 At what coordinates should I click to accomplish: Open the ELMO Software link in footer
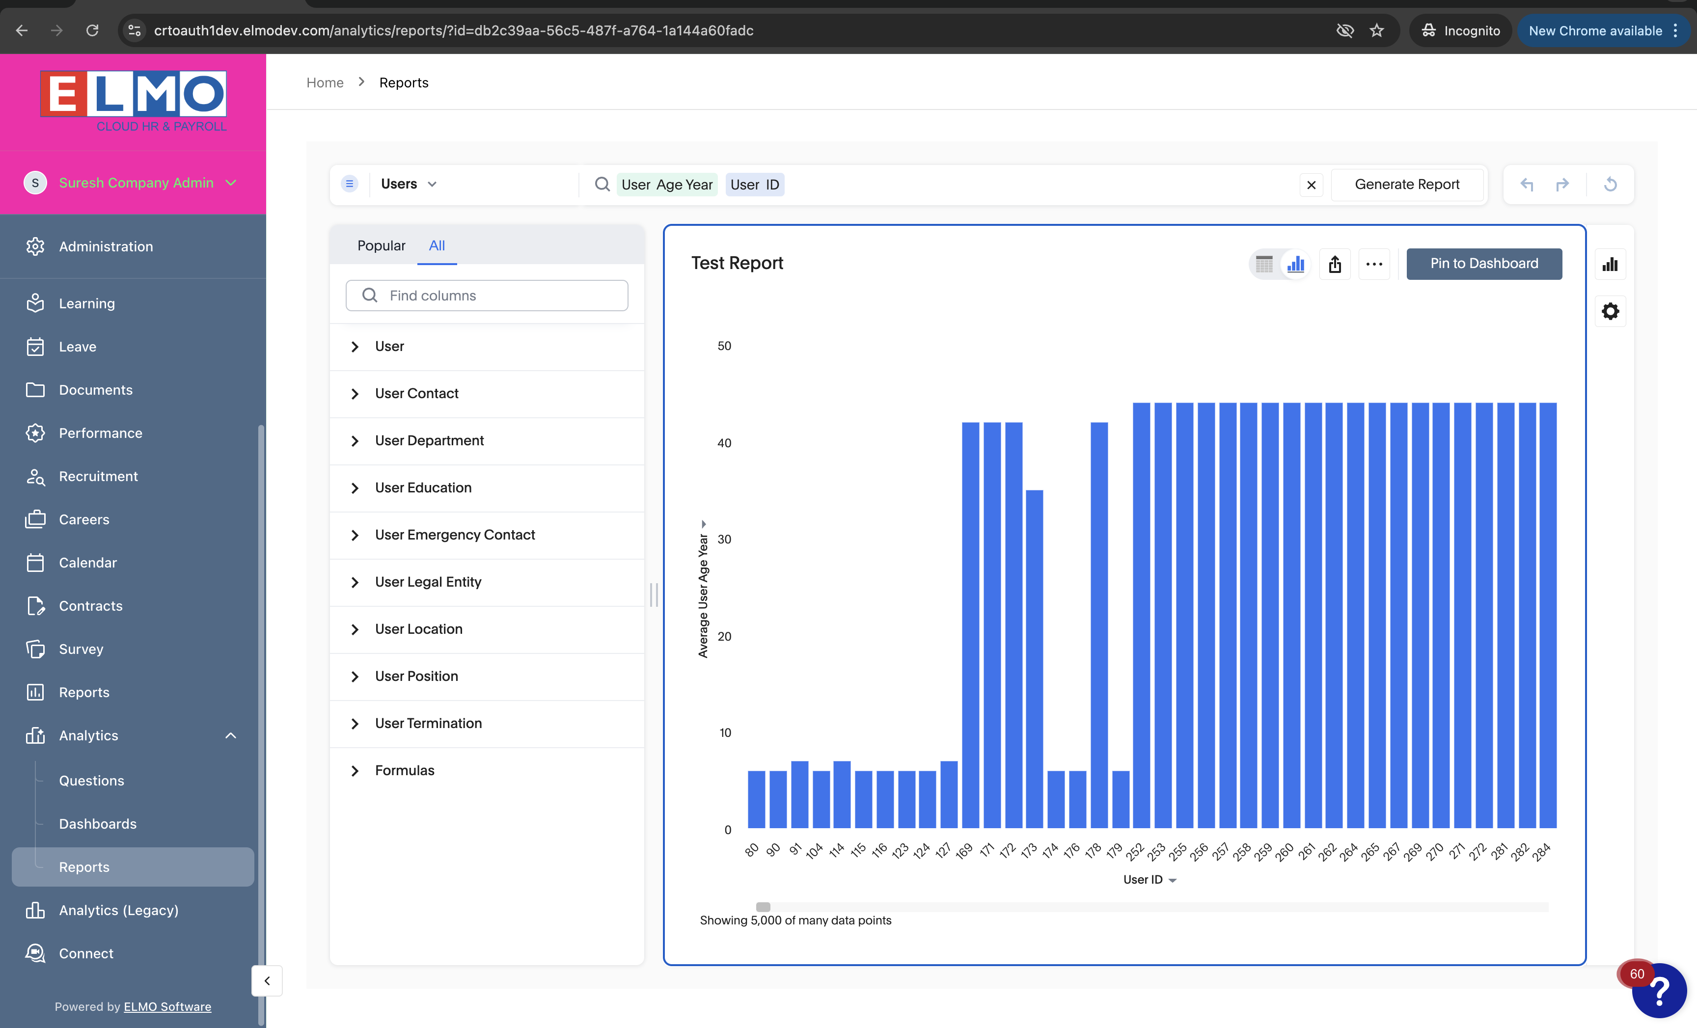click(x=167, y=1007)
